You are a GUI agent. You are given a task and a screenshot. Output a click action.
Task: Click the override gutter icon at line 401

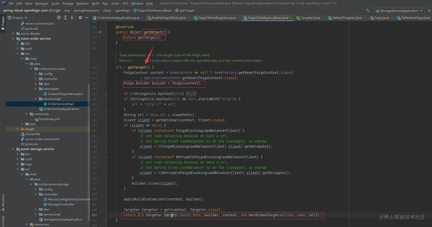point(100,32)
